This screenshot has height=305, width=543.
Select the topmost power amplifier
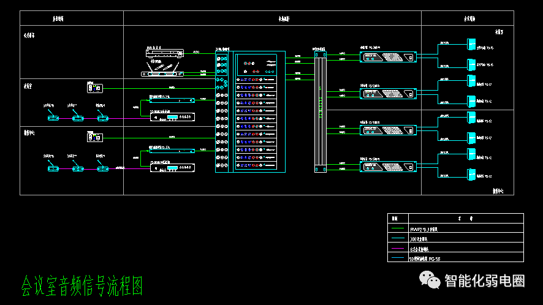(388, 57)
